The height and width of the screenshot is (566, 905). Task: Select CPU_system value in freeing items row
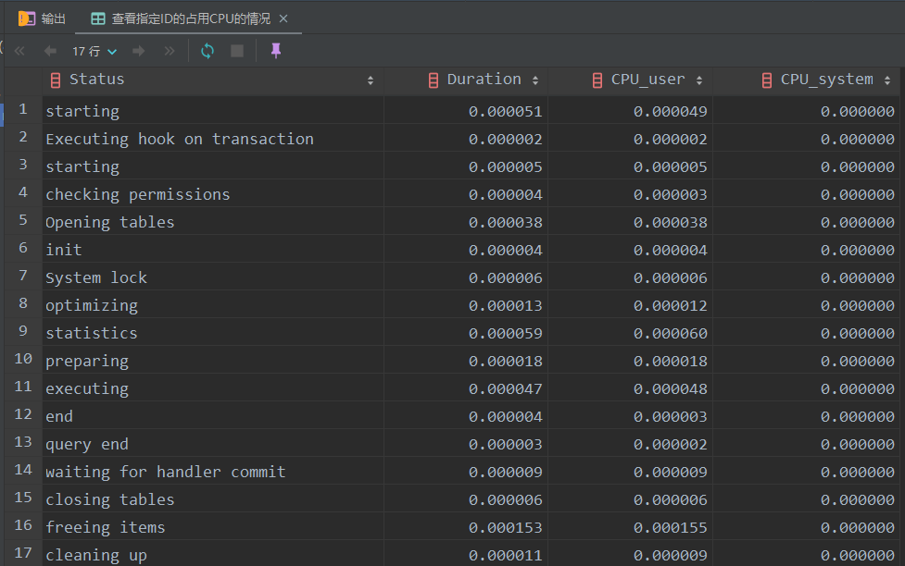tap(806, 527)
